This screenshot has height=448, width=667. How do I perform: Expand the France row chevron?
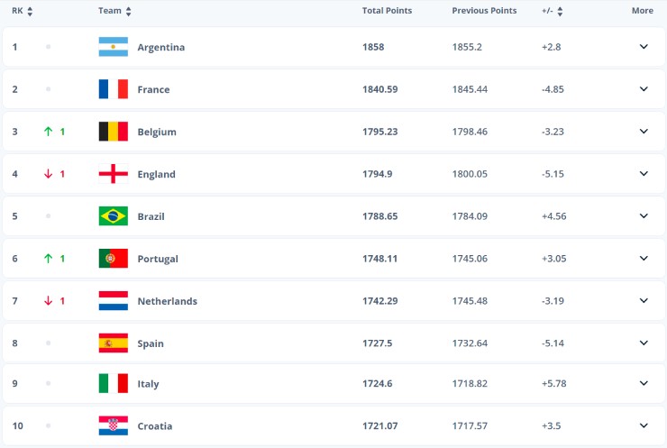pyautogui.click(x=644, y=89)
